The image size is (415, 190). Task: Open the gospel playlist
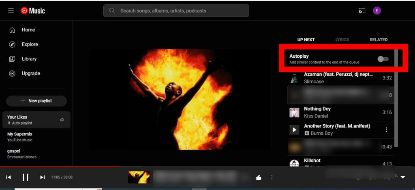(36, 154)
